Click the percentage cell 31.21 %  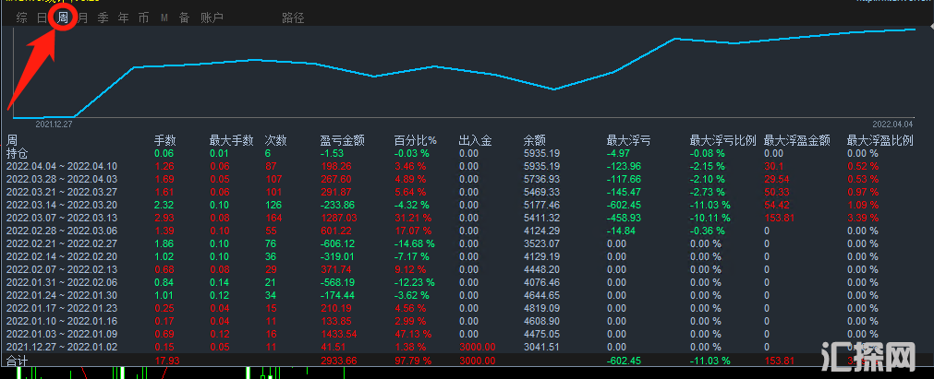(414, 218)
